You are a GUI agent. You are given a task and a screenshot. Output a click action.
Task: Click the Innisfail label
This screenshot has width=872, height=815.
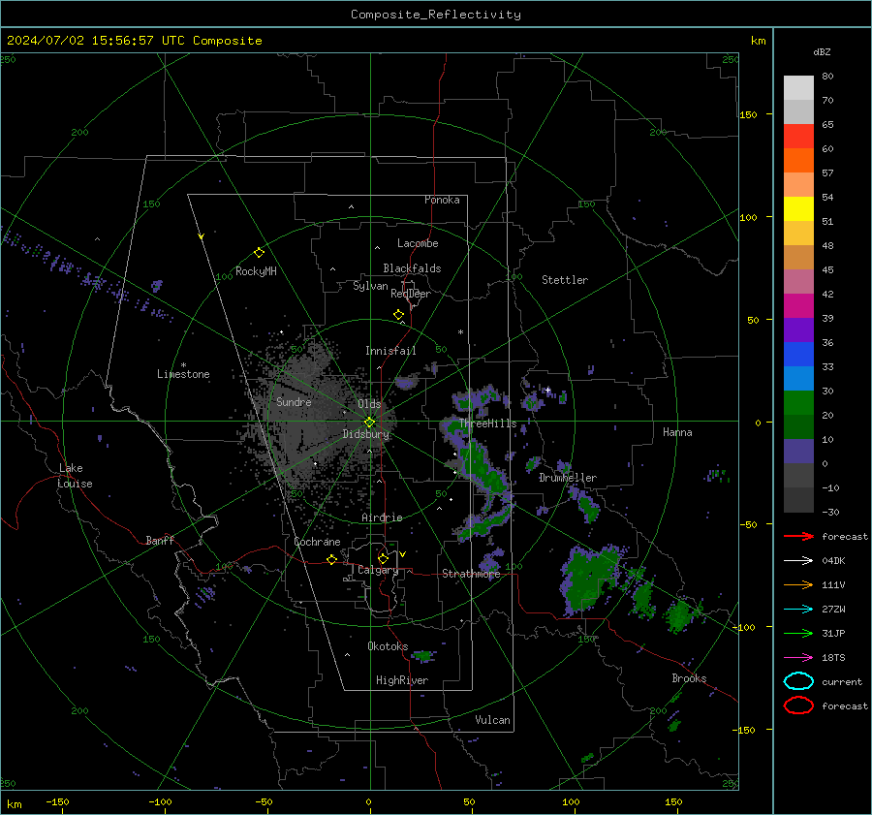(390, 351)
